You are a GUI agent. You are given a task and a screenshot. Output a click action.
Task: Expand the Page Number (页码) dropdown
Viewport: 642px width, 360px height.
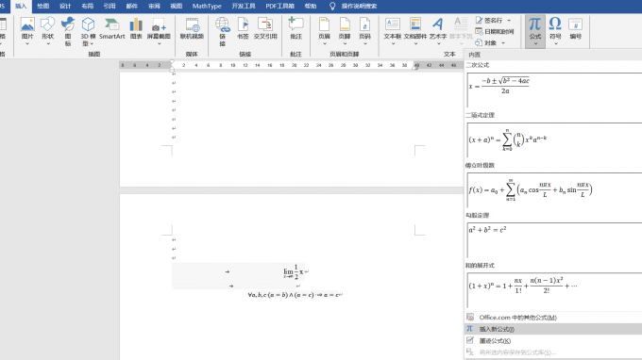364,31
